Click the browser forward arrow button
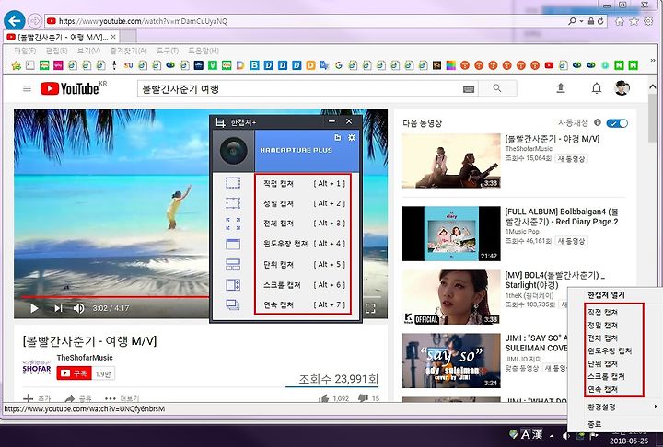Screen dimensions: 663x447 35,21
